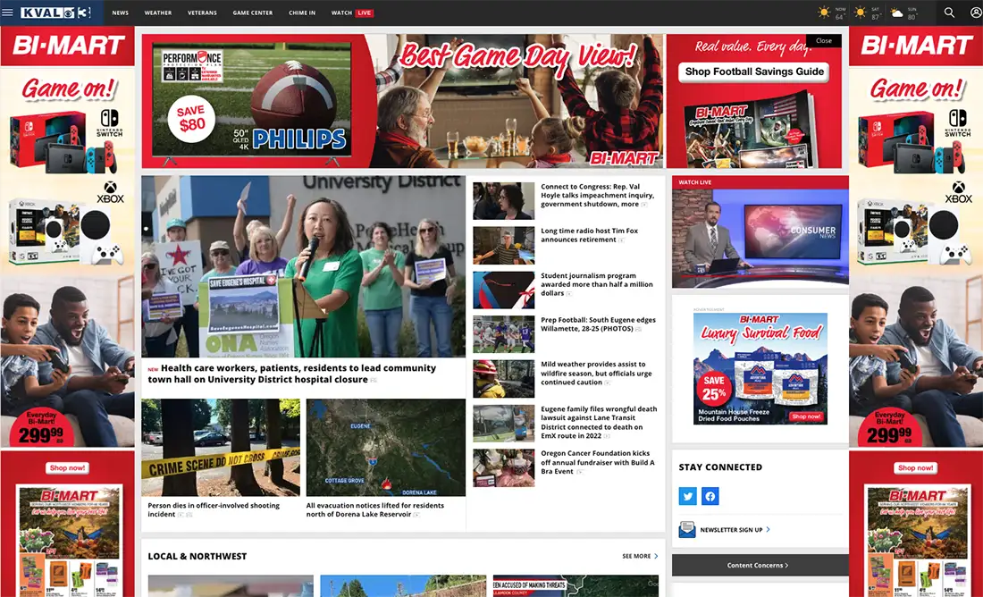The width and height of the screenshot is (983, 597).
Task: Open the prep football game thumbnail
Action: [503, 334]
